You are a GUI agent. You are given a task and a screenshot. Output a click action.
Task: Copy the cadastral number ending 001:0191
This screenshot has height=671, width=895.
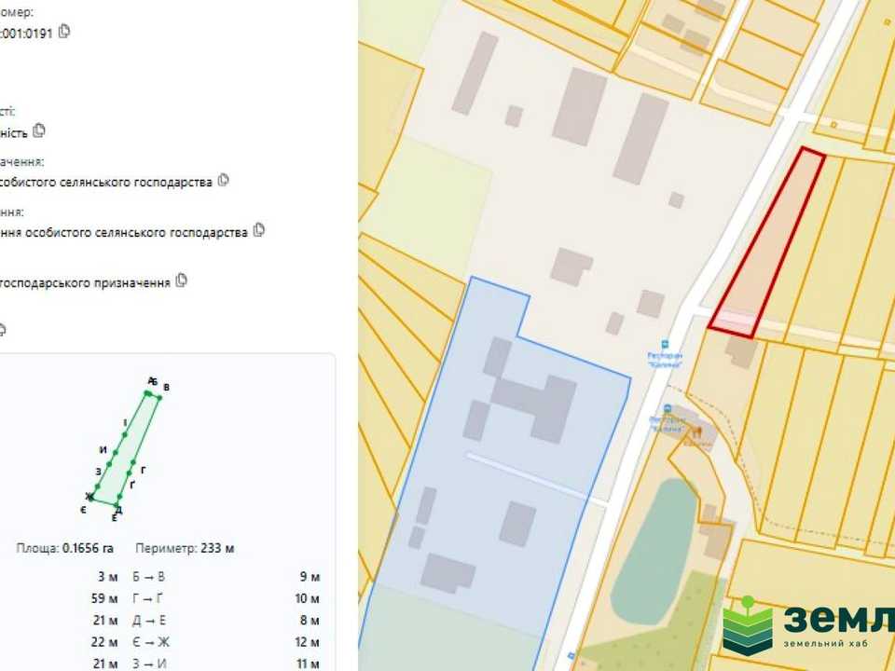[x=64, y=31]
